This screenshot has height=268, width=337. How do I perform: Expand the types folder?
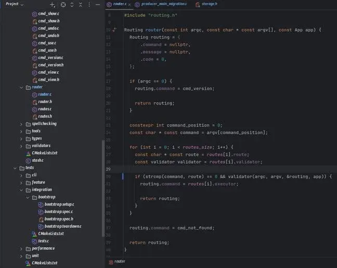[21, 139]
